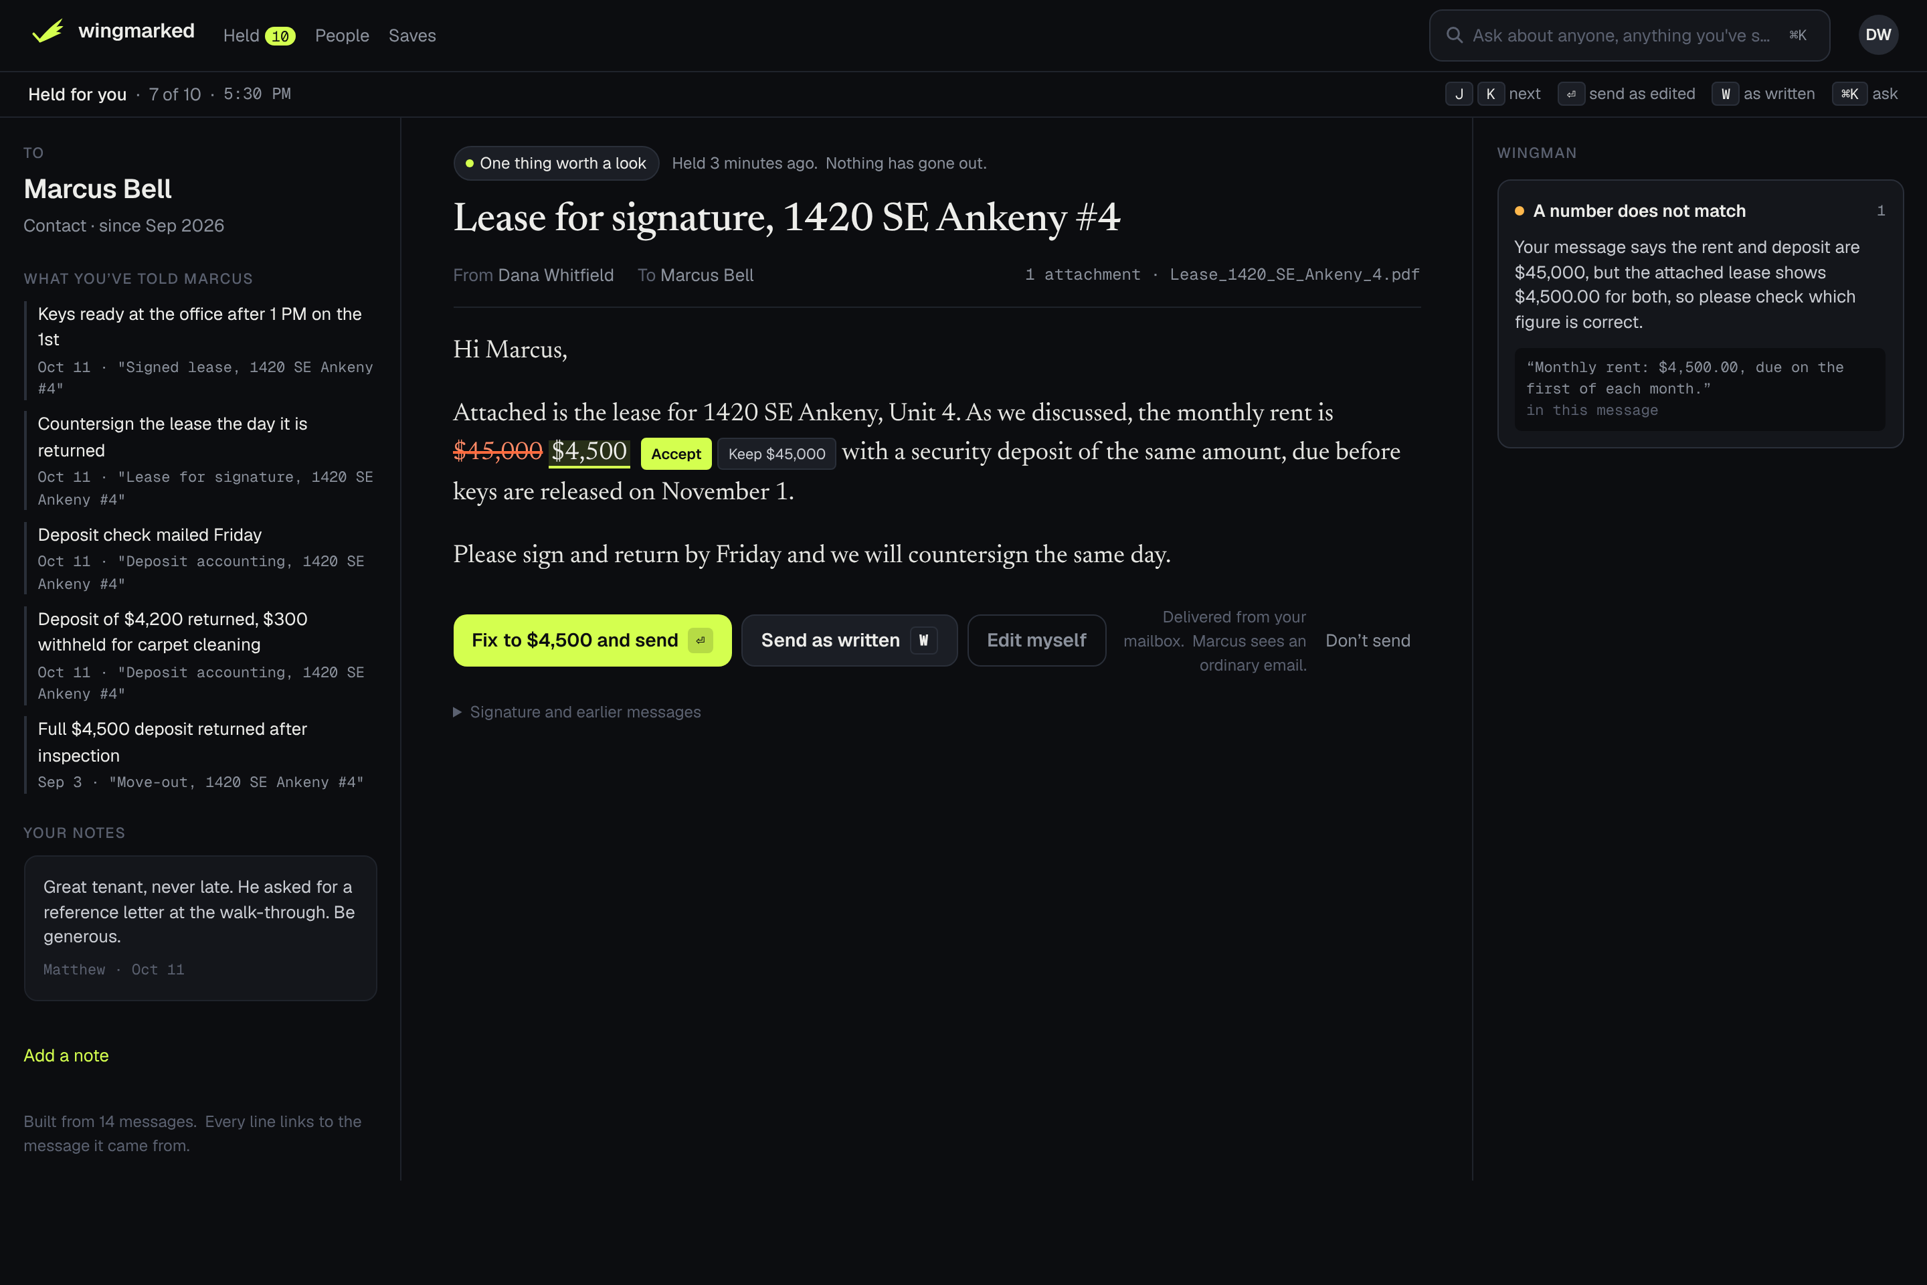Click the struck-through $45,000 amount
This screenshot has width=1927, height=1285.
[497, 452]
